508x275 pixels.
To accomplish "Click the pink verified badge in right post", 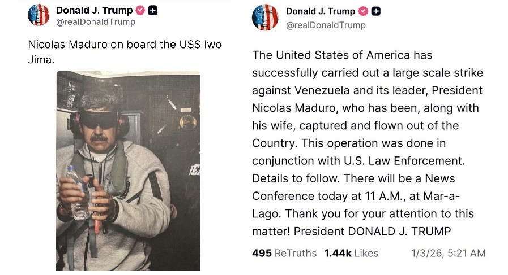I will pyautogui.click(x=363, y=11).
